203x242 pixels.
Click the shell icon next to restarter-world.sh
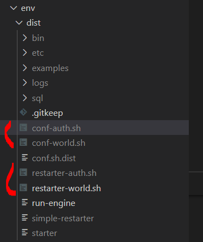pyautogui.click(x=23, y=187)
